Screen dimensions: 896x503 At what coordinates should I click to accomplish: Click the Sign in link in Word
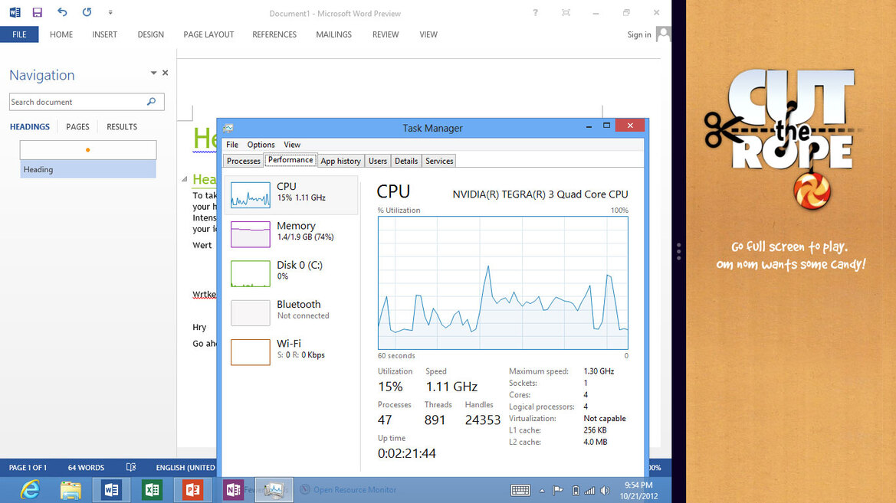pos(639,34)
